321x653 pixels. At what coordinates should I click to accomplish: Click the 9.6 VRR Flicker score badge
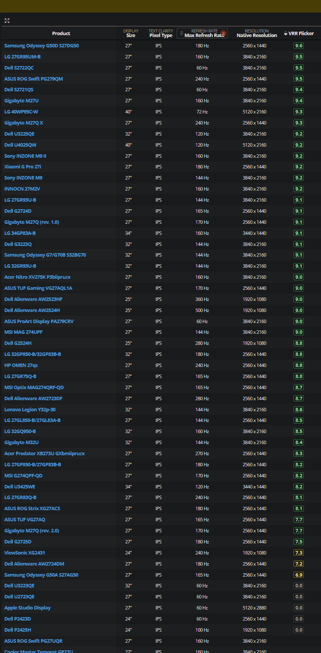tap(299, 45)
